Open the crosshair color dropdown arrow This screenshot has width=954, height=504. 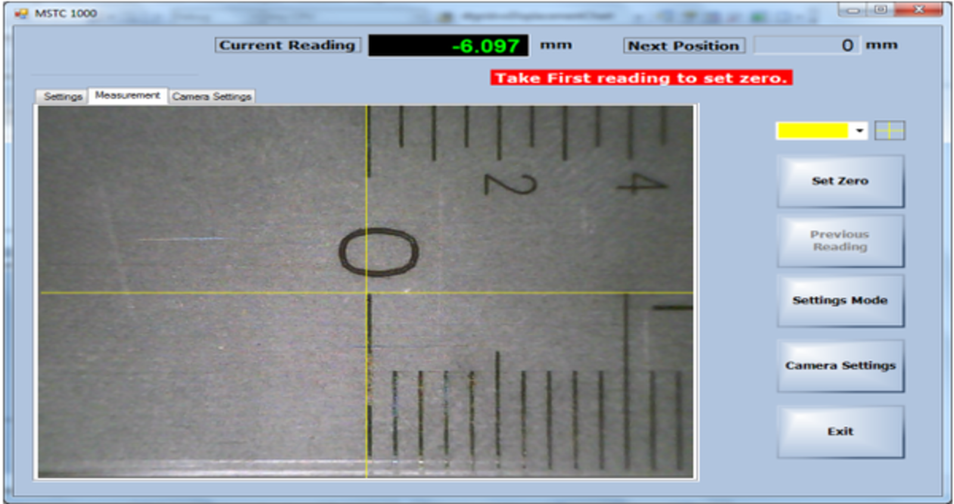[859, 130]
